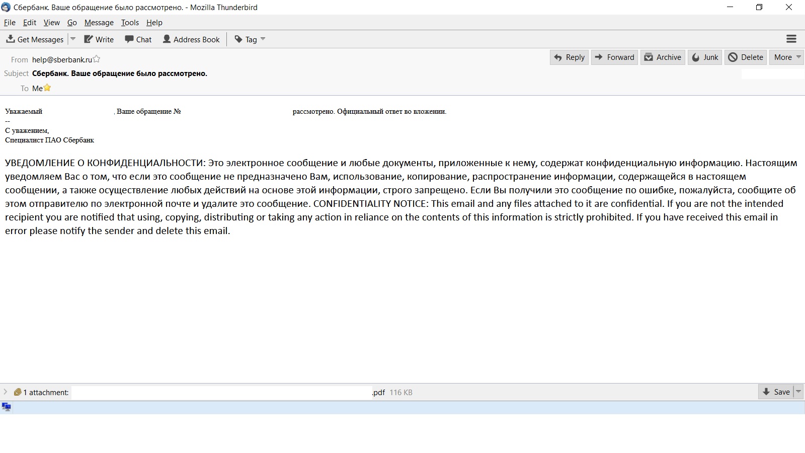Open the Thunderbird hamburger app menu
This screenshot has width=805, height=453.
coord(791,39)
